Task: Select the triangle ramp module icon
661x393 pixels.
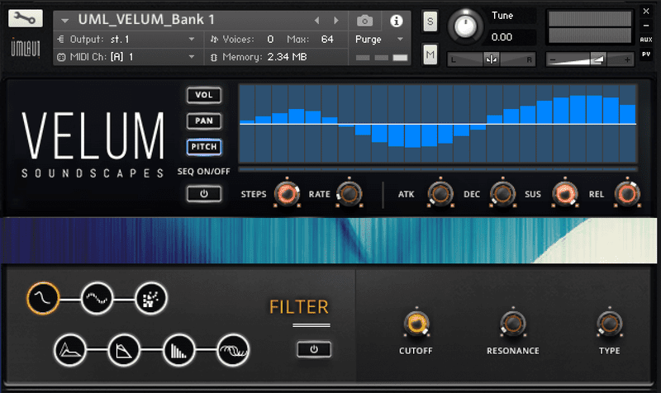Action: 124,350
